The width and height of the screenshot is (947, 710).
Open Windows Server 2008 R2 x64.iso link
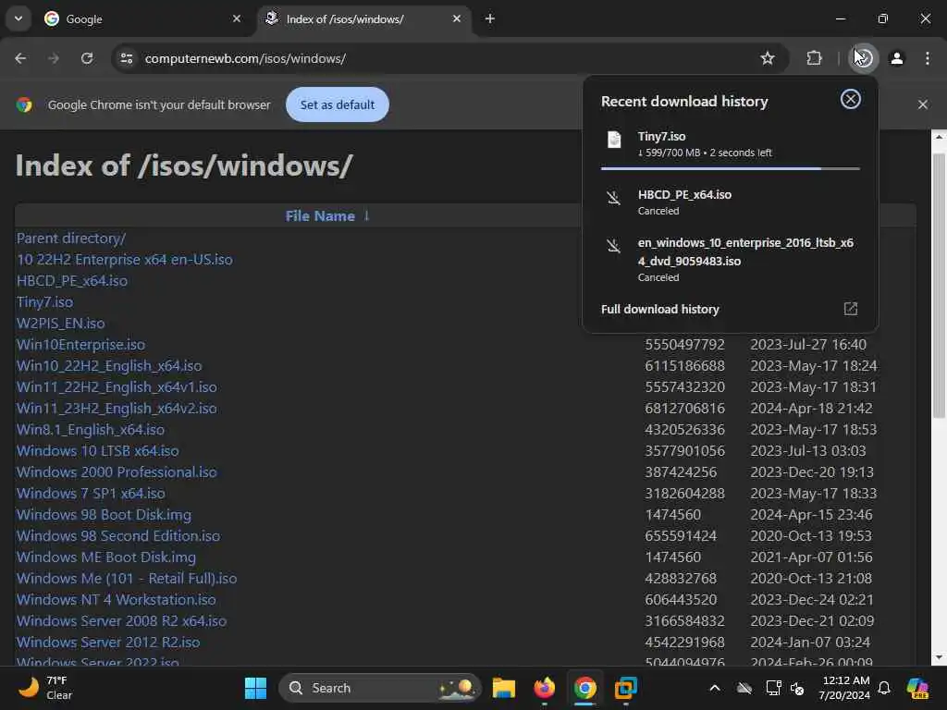pos(121,620)
